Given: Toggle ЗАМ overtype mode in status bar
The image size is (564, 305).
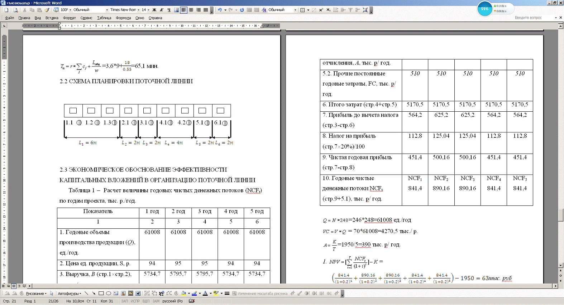Looking at the screenshot, I should 156,301.
